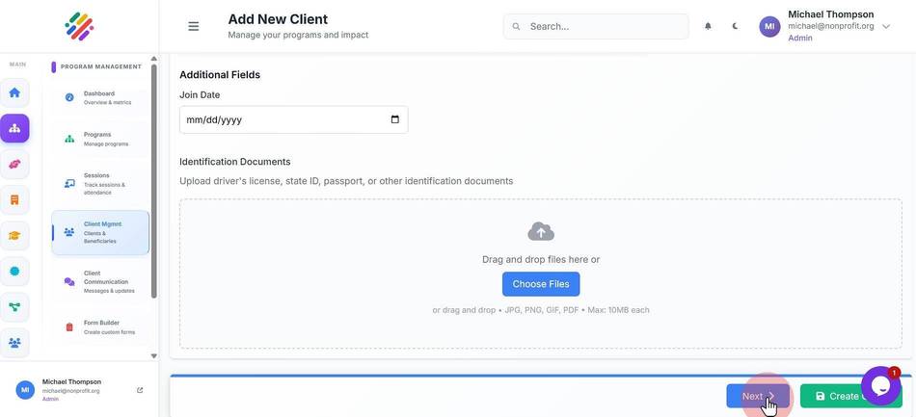Go to Sessions menu item
The height and width of the screenshot is (417, 916).
(100, 184)
